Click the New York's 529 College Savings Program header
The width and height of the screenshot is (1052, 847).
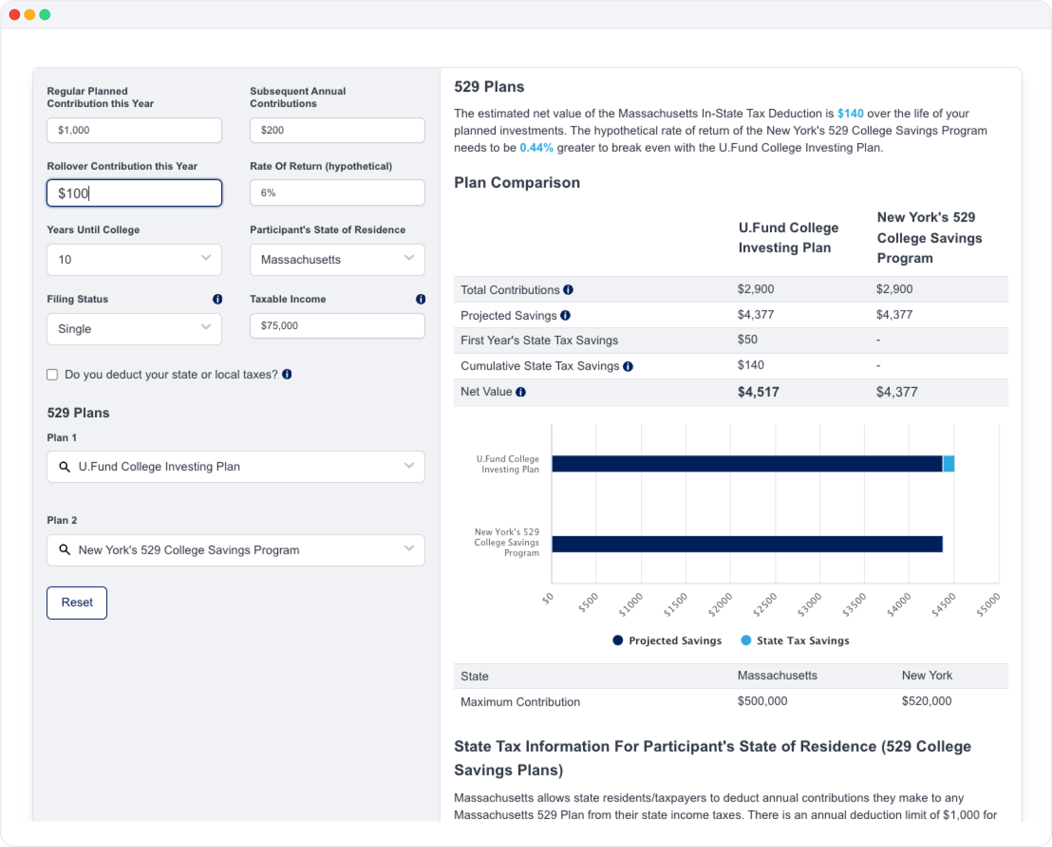[930, 237]
